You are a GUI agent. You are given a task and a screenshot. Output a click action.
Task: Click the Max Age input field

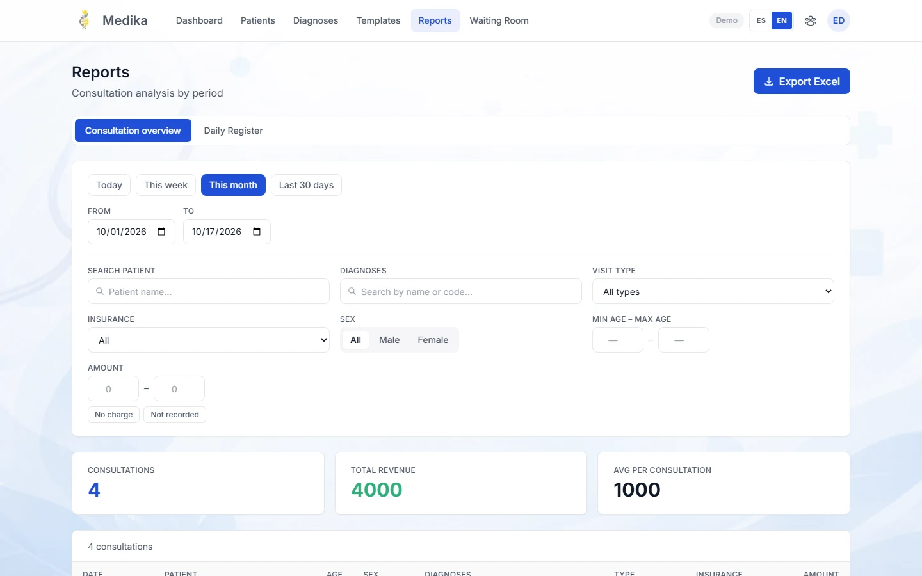click(684, 340)
